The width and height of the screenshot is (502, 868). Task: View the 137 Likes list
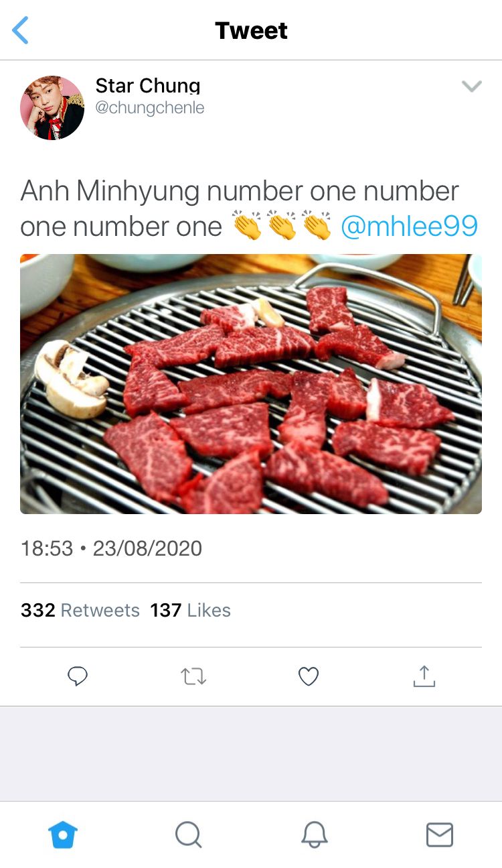[191, 610]
